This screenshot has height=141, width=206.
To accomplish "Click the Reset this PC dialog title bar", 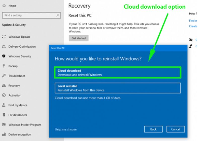I will point(118,48).
